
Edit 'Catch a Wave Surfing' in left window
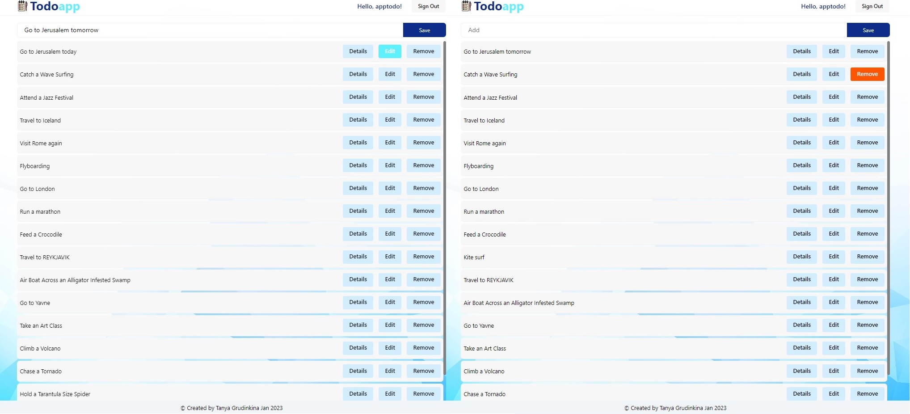coord(390,74)
